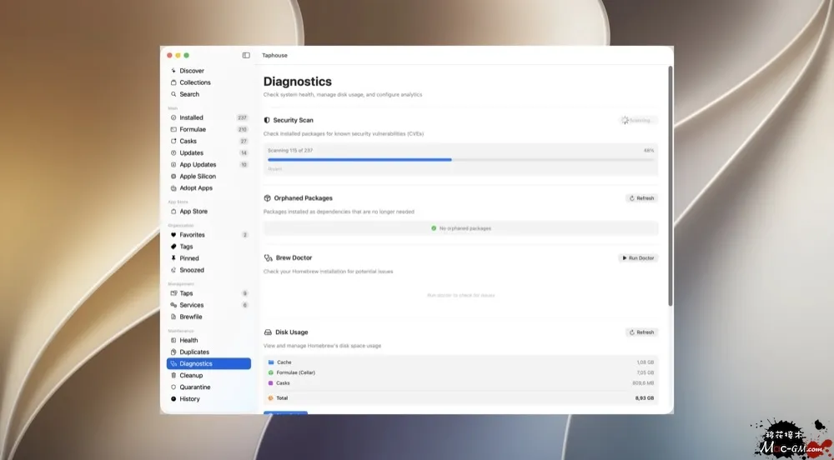Click the Duplicates icon
Image resolution: width=834 pixels, height=460 pixels.
click(173, 352)
